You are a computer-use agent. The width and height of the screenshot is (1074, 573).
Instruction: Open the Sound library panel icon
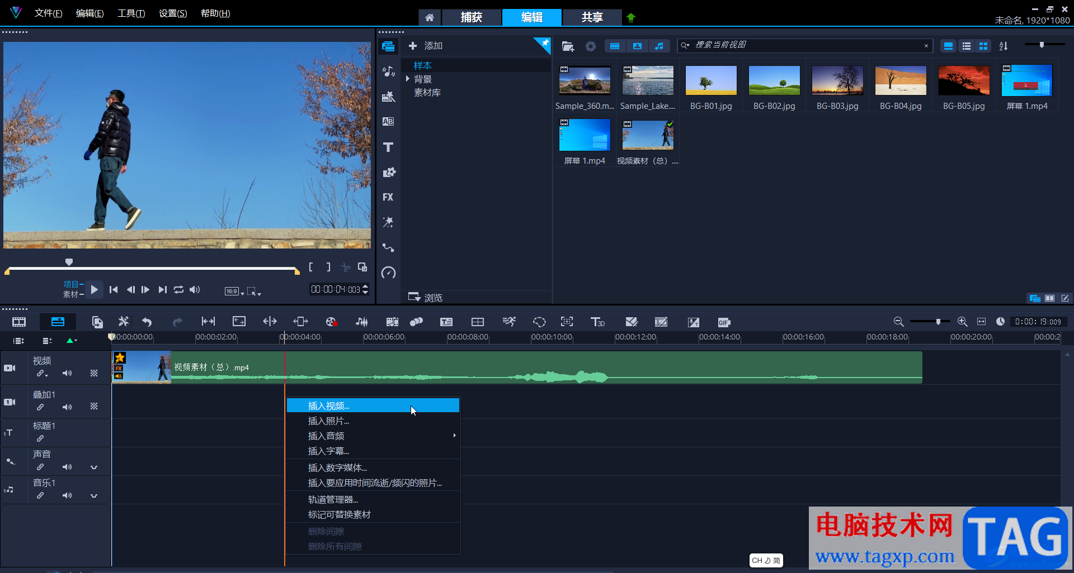tap(388, 71)
